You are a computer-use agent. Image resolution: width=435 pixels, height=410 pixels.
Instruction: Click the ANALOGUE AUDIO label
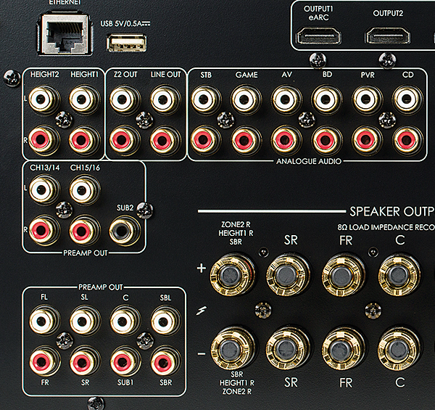pos(309,161)
